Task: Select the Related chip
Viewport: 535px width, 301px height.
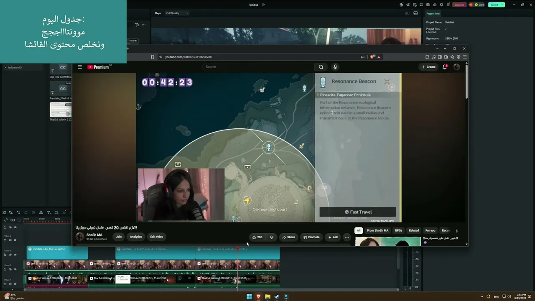Action: click(x=414, y=230)
